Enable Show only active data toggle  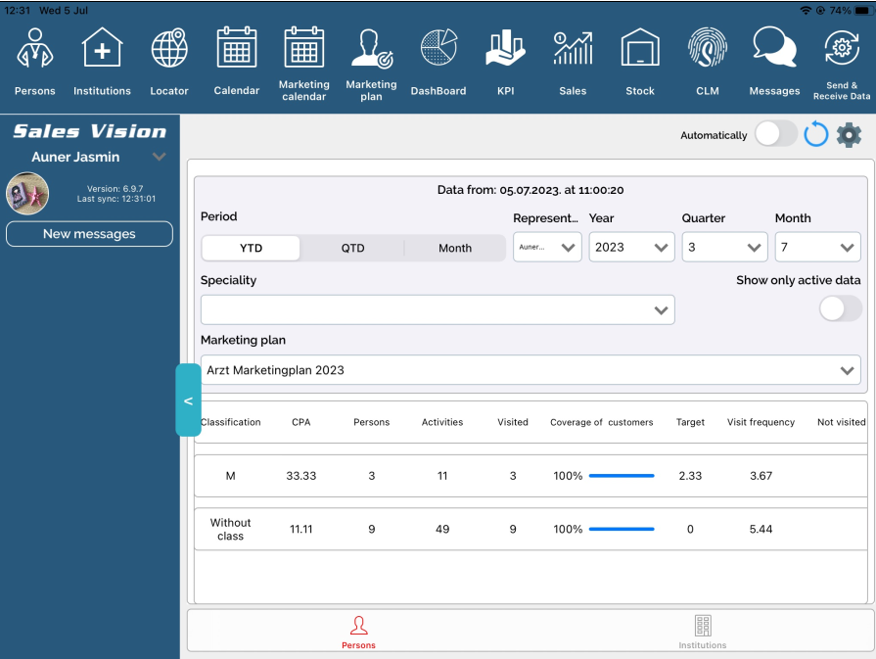point(840,308)
